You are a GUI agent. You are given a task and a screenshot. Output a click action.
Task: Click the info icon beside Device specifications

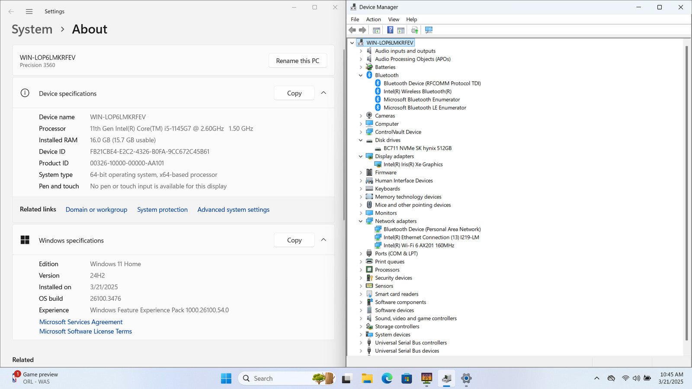pyautogui.click(x=25, y=93)
